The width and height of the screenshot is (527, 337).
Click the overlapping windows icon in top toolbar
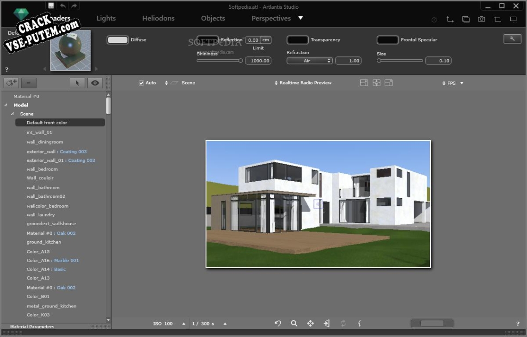(x=466, y=19)
